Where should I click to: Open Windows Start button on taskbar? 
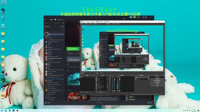tap(2, 110)
